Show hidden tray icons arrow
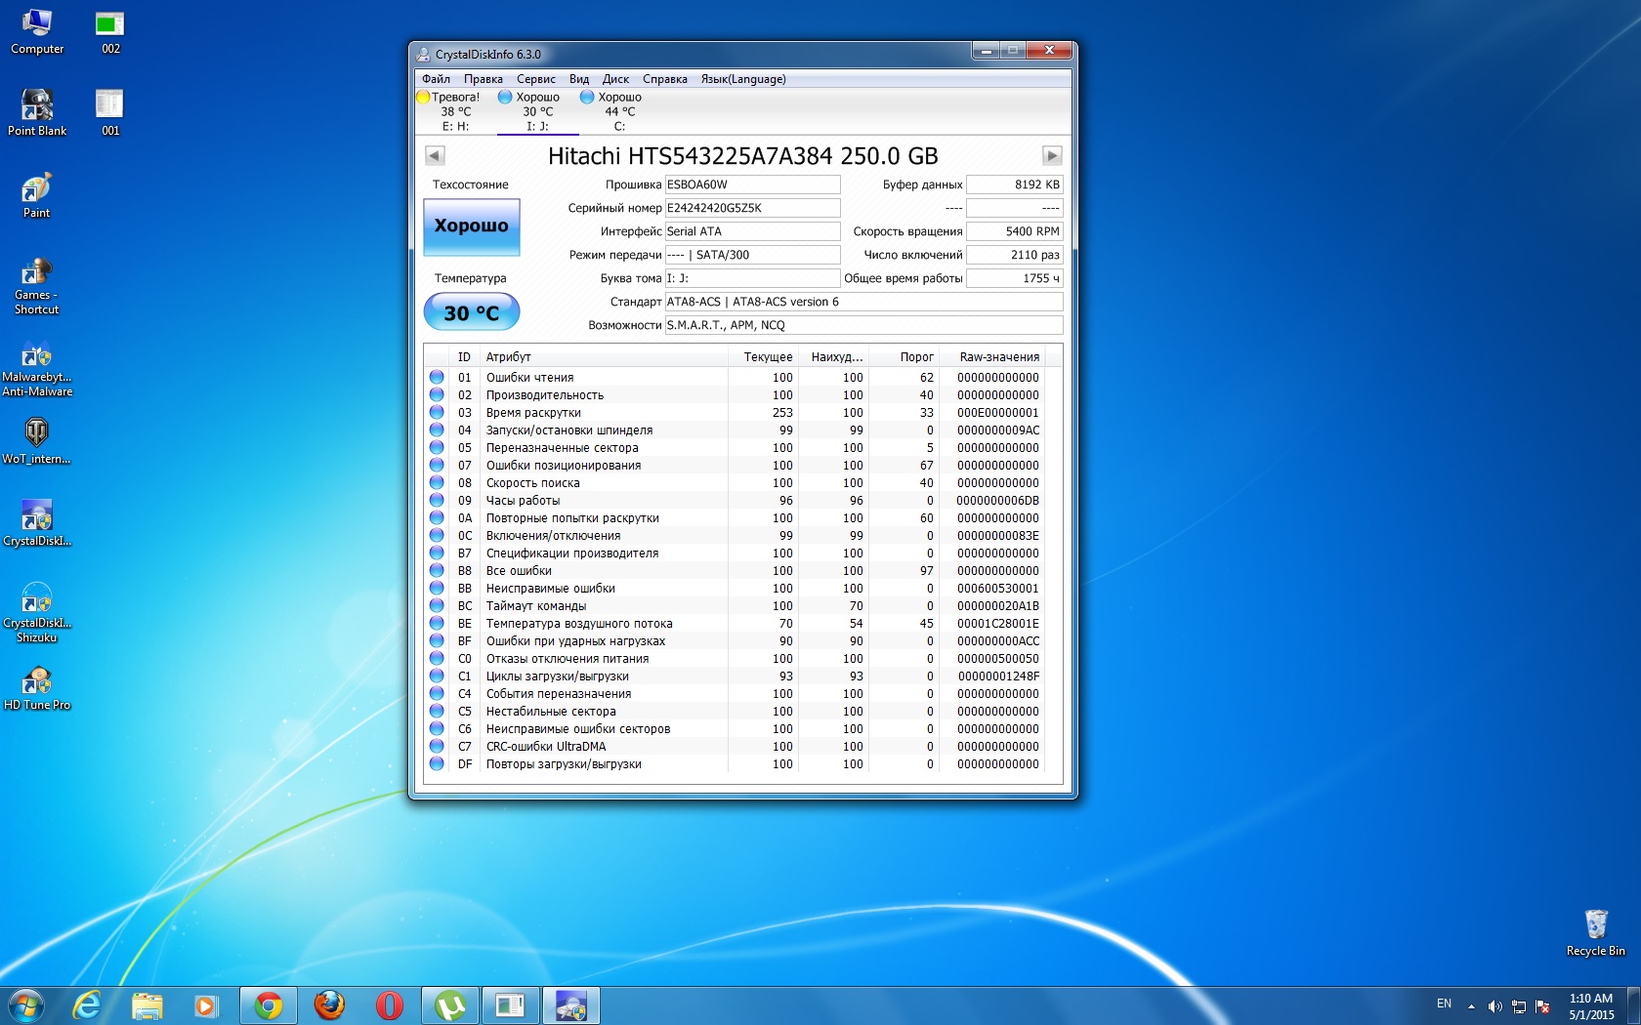 (x=1471, y=1005)
